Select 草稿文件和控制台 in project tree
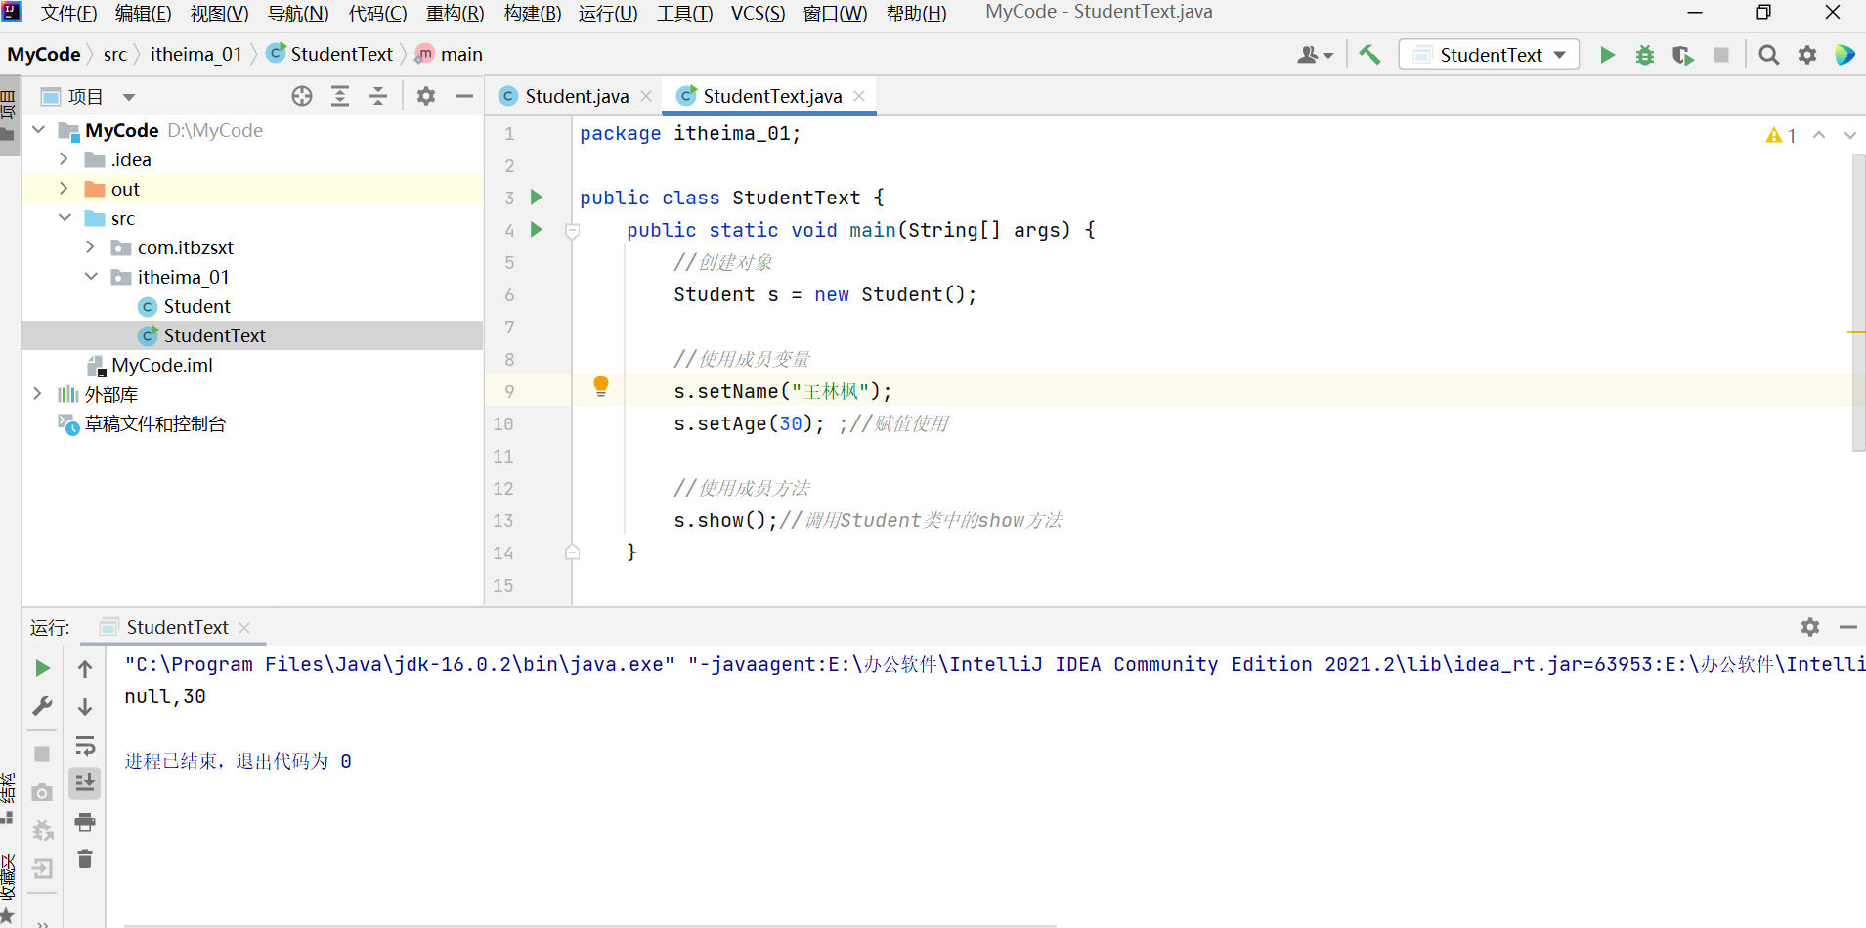This screenshot has height=928, width=1866. click(154, 423)
